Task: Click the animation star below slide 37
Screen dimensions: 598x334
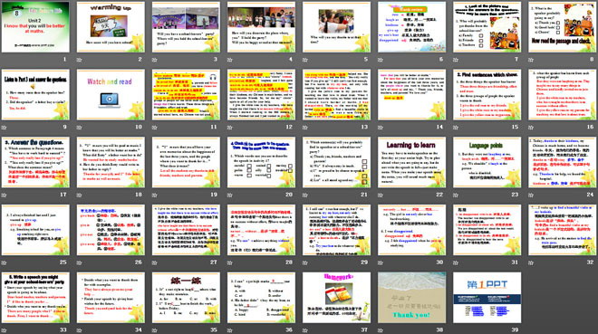Action: click(x=305, y=330)
